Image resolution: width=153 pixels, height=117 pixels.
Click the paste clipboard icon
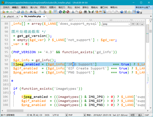pyautogui.click(x=80, y=12)
